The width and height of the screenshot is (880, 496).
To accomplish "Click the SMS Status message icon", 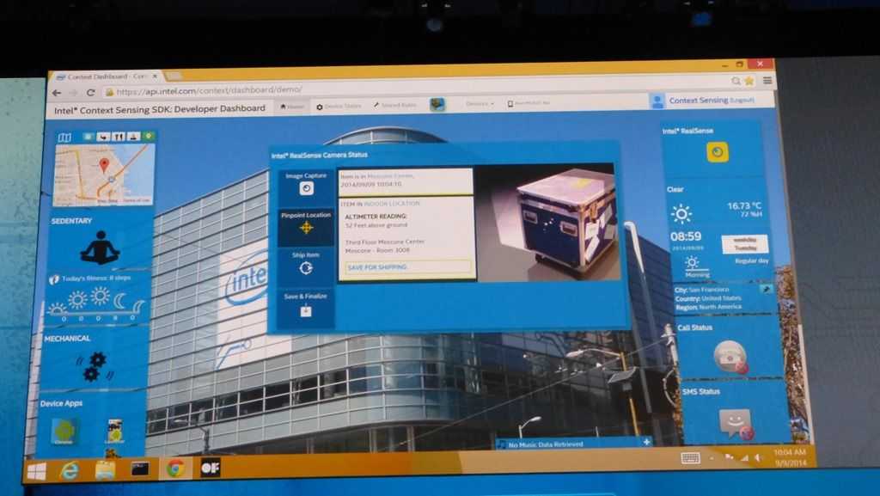I will [736, 423].
